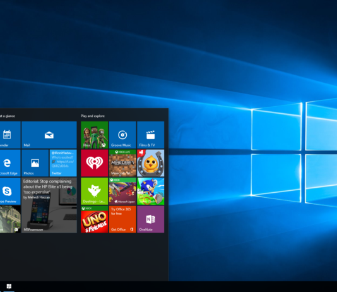Open the garden photo tile
This screenshot has height=292, width=337.
click(x=10, y=219)
